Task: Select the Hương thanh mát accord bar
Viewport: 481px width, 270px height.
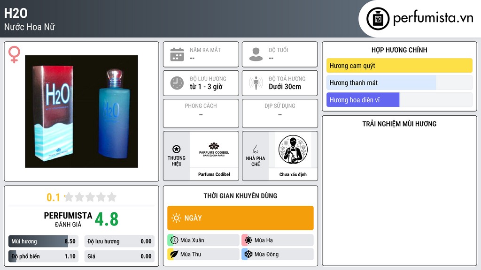Action: (x=399, y=82)
